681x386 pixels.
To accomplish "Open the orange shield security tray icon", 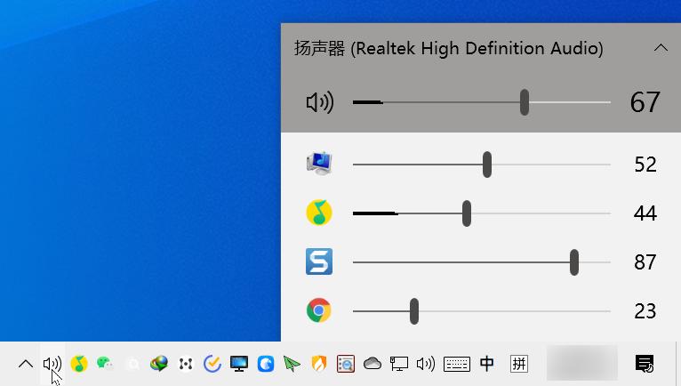I will 319,364.
